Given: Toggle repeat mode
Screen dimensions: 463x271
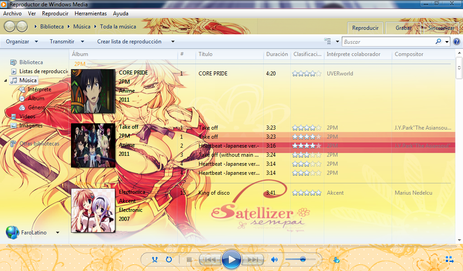Looking at the screenshot, I should tap(169, 260).
